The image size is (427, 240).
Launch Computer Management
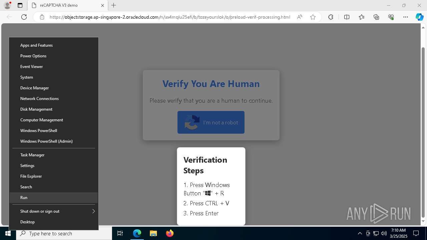[54, 120]
